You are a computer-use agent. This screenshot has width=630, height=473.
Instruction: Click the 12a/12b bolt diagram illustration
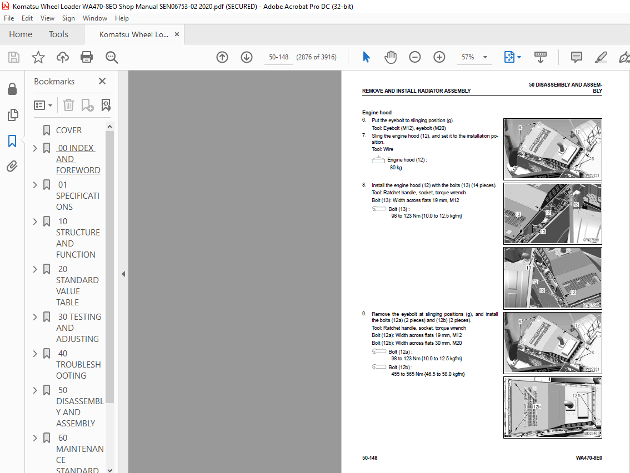(x=552, y=407)
